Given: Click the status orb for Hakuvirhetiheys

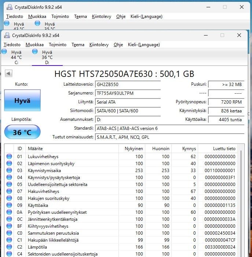Looking at the screenshot, I should tap(9, 191).
